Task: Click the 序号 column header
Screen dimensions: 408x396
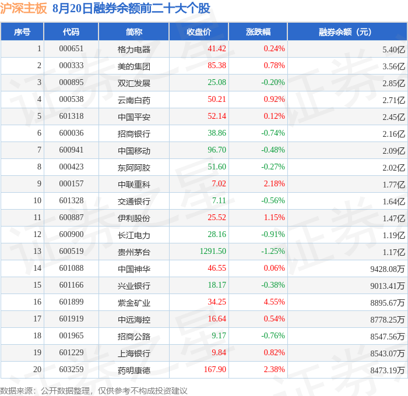Action: tap(22, 31)
